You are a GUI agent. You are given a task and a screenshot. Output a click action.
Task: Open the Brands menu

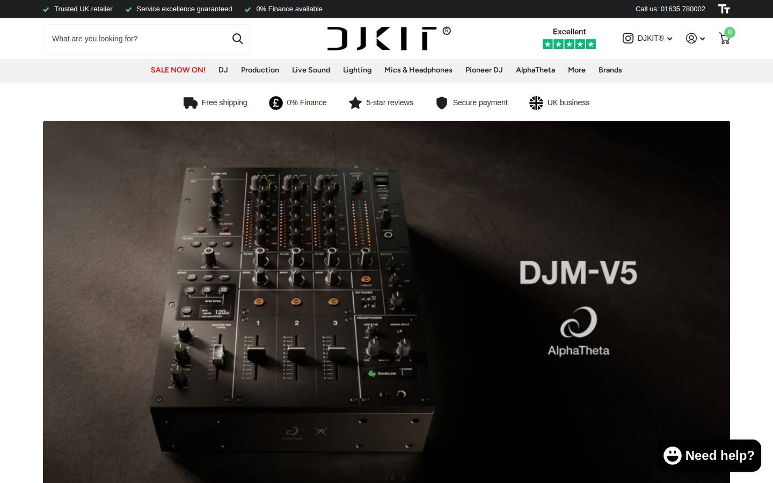[x=610, y=70]
